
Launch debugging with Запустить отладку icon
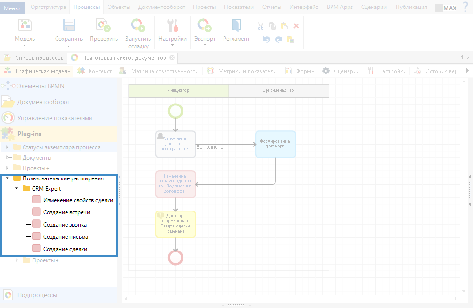[x=138, y=26]
